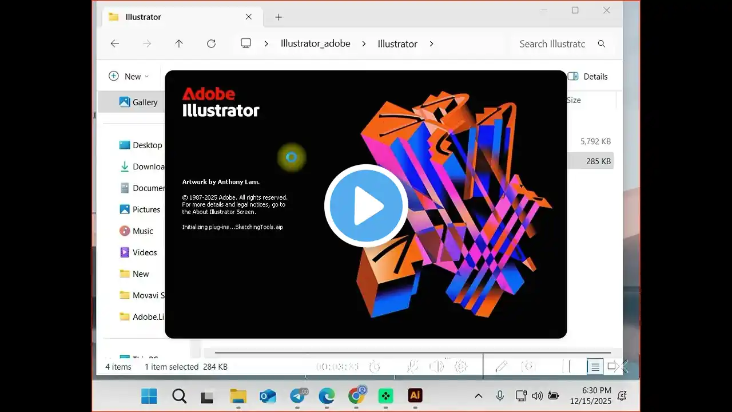Open Gallery in the navigation pane
The width and height of the screenshot is (732, 412).
point(138,102)
